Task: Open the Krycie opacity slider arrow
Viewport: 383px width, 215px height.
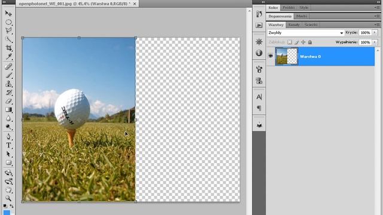Action: [x=375, y=32]
